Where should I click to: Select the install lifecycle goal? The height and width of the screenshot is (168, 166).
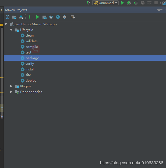pyautogui.click(x=30, y=69)
